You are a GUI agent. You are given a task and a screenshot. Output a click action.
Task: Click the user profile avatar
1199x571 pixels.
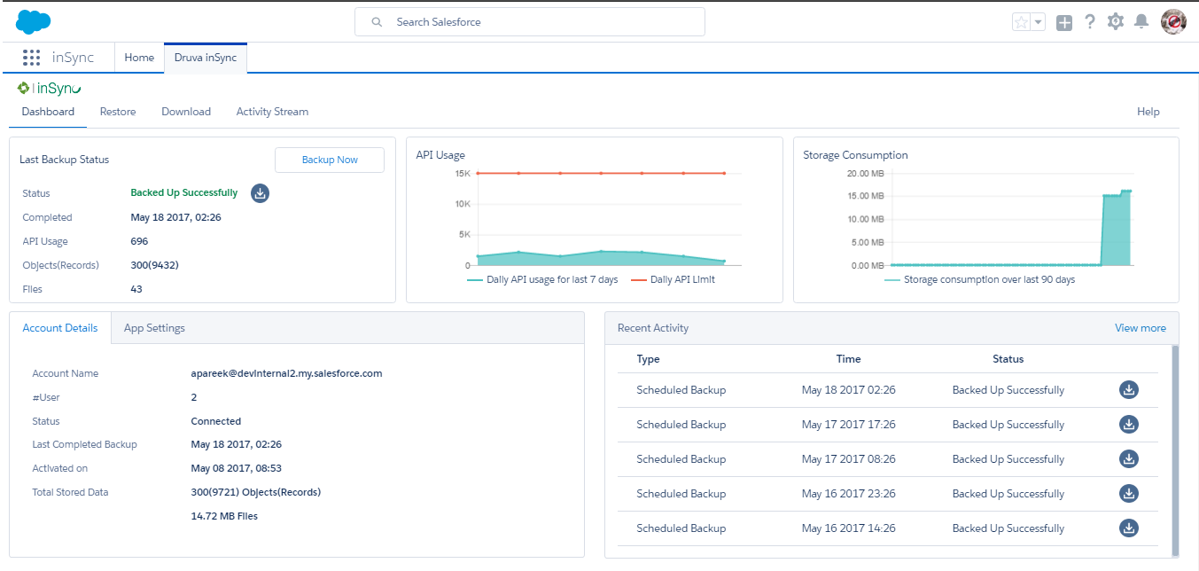[x=1173, y=22]
